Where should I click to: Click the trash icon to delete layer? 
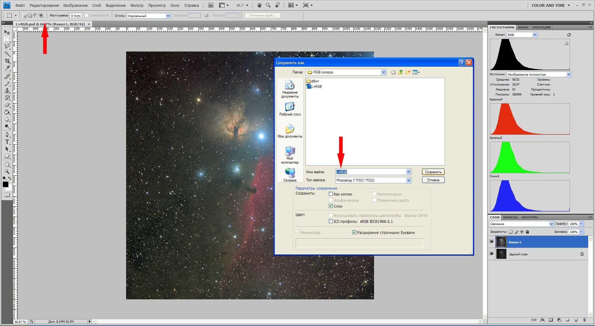[x=584, y=320]
